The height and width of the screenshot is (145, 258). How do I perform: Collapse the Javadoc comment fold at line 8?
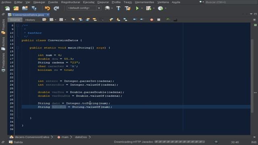[17, 25]
